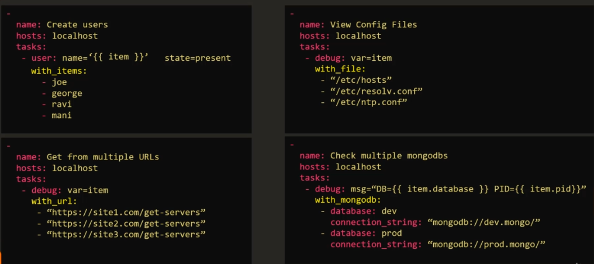The height and width of the screenshot is (264, 594).
Task: Click the 'mani' user entry
Action: point(62,116)
